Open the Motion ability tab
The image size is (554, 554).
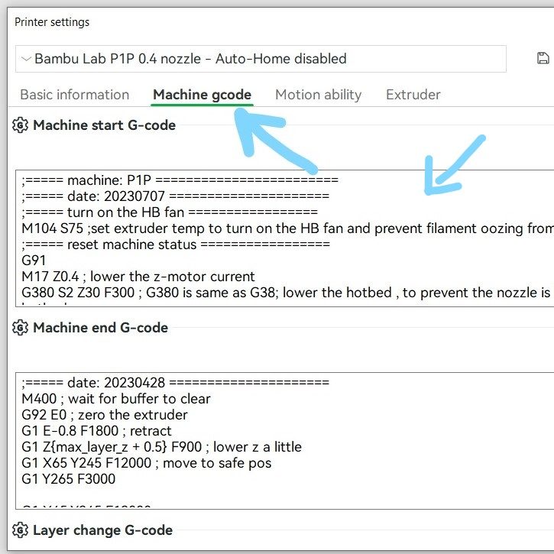(319, 95)
